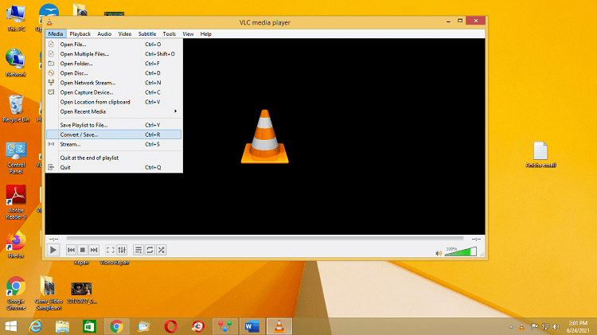
Task: Toggle the playlist view button
Action: click(139, 250)
